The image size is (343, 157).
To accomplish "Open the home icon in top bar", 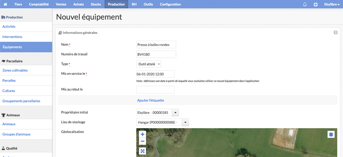I will (5, 4).
